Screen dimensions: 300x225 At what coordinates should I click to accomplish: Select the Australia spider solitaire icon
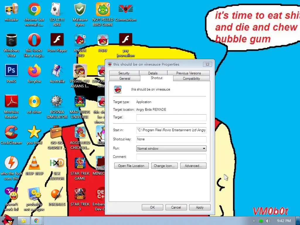click(57, 74)
